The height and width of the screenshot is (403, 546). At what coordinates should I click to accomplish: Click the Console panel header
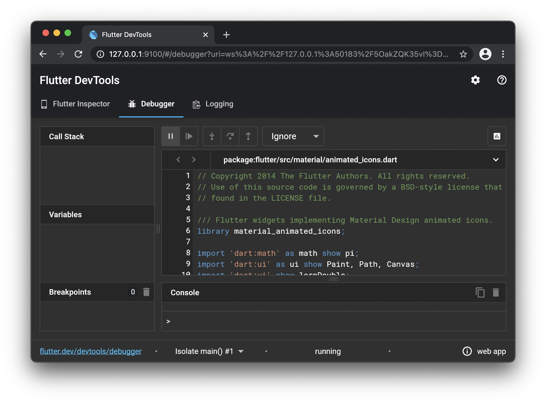(334, 292)
